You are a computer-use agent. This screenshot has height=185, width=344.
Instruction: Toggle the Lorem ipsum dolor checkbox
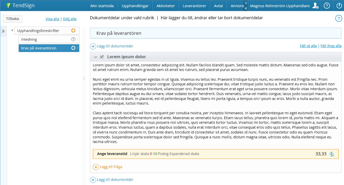[x=102, y=57]
